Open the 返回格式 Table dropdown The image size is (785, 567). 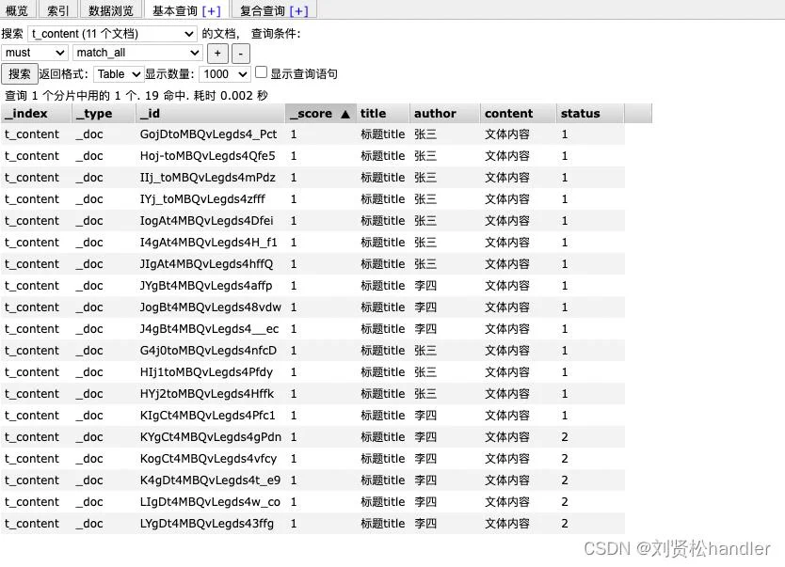[x=119, y=74]
